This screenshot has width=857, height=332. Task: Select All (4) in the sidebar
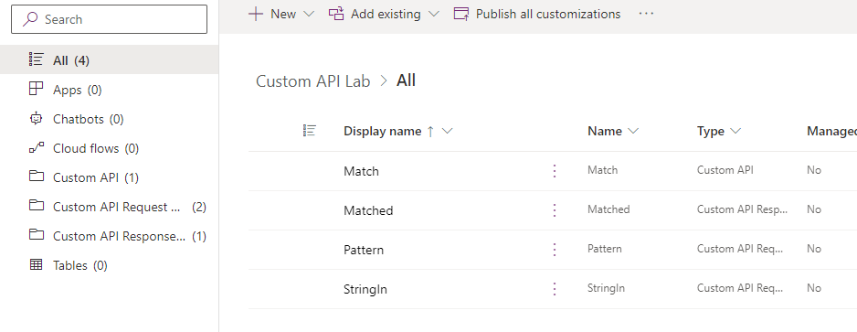click(110, 59)
